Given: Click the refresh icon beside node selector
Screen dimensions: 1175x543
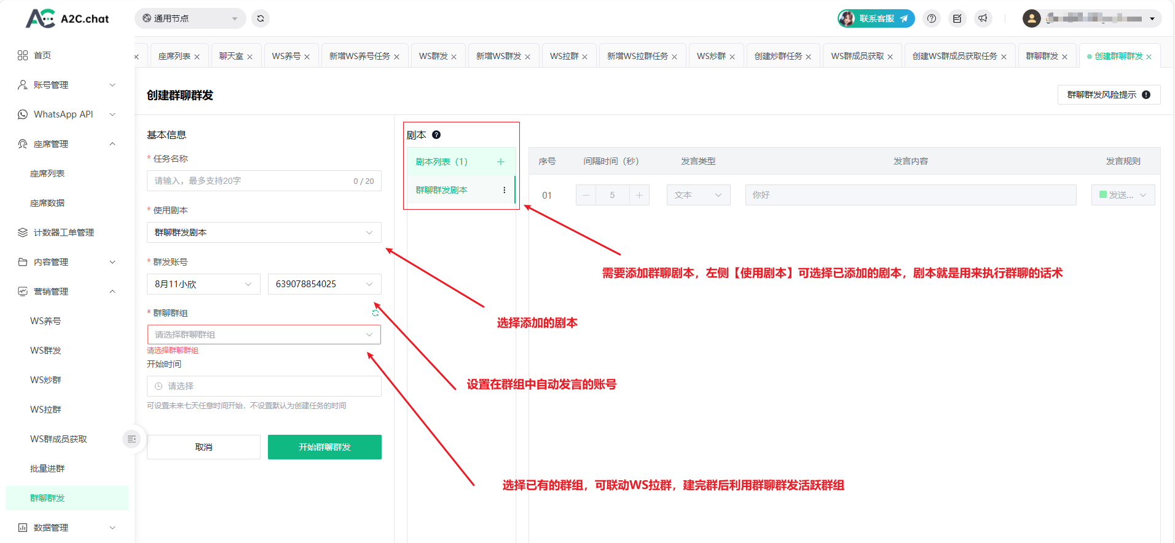Looking at the screenshot, I should tap(261, 18).
